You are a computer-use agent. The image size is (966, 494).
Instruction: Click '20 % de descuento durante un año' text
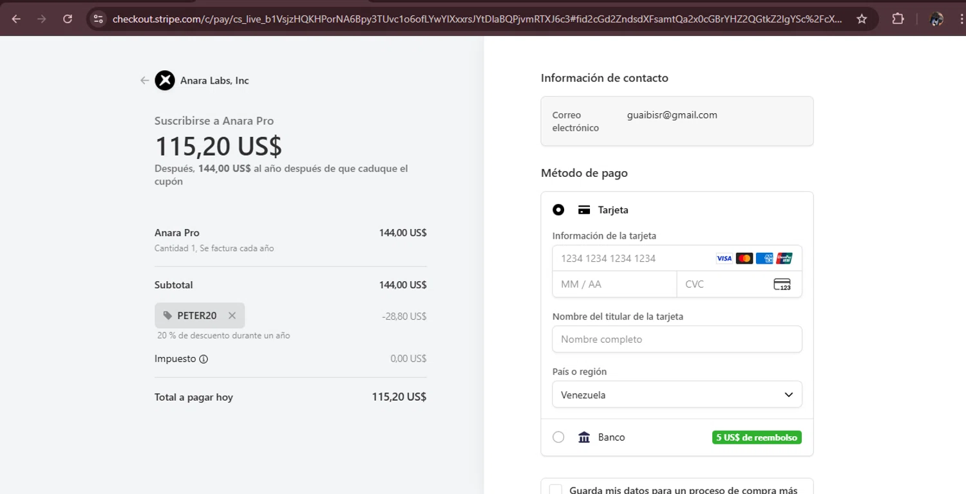[223, 335]
